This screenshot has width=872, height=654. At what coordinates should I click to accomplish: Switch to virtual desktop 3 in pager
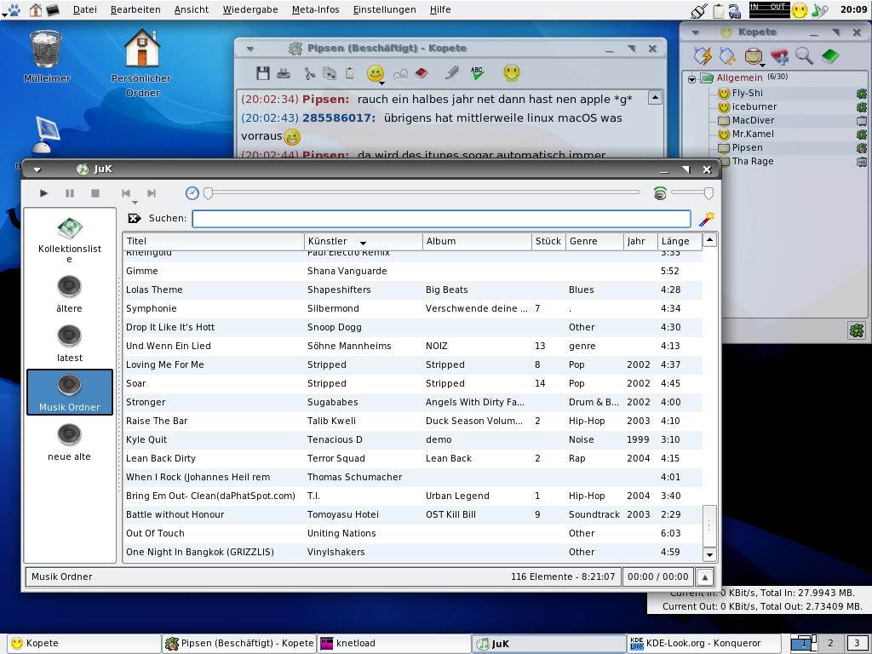tap(857, 644)
